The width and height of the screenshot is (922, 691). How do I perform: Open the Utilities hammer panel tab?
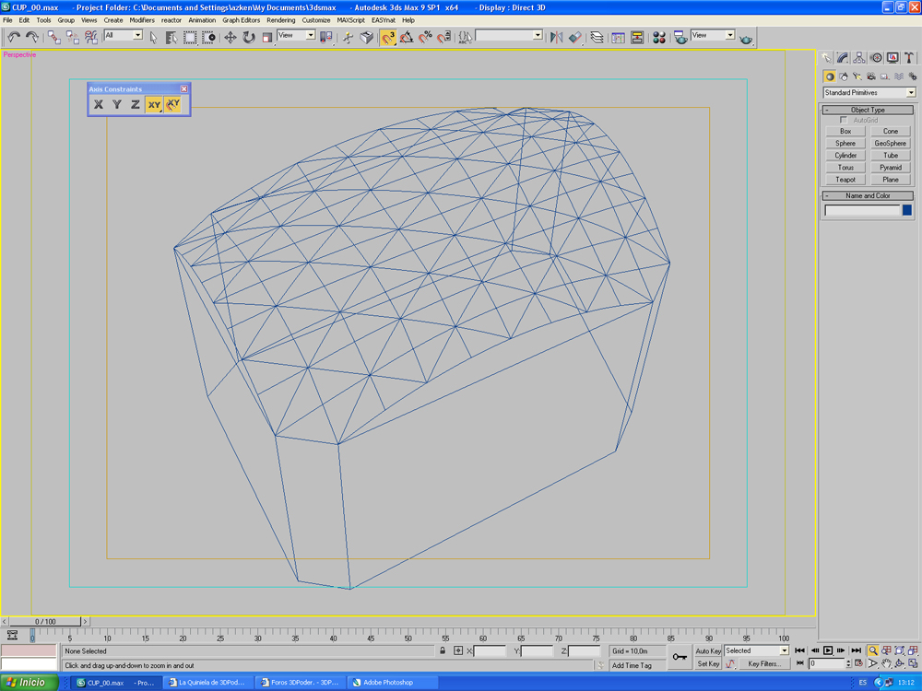909,57
